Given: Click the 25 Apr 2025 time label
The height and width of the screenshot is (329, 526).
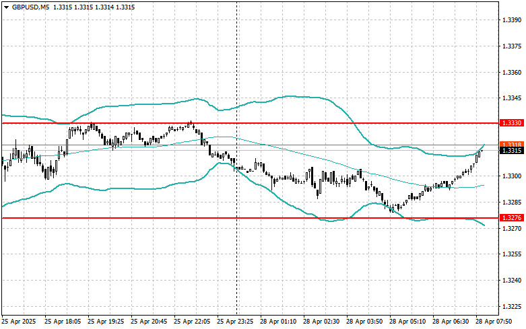Looking at the screenshot, I should coord(19,322).
